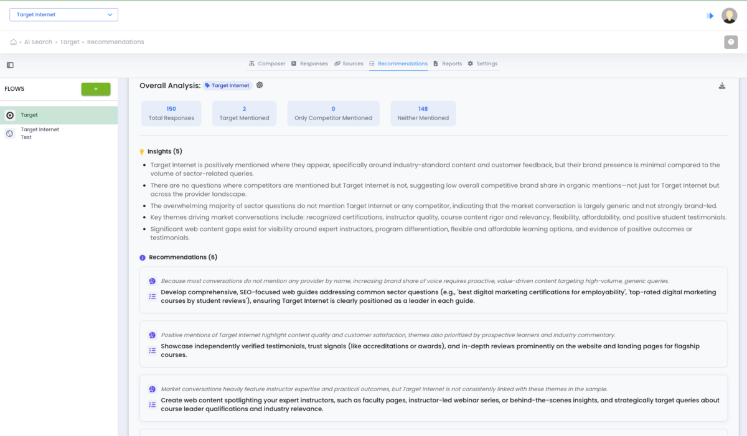
Task: Switch to the Composer tab
Action: 267,63
